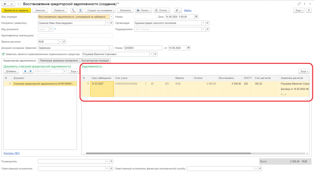This screenshot has width=315, height=172.
Task: Clear the Вид документа field with X
Action: click(x=51, y=29)
